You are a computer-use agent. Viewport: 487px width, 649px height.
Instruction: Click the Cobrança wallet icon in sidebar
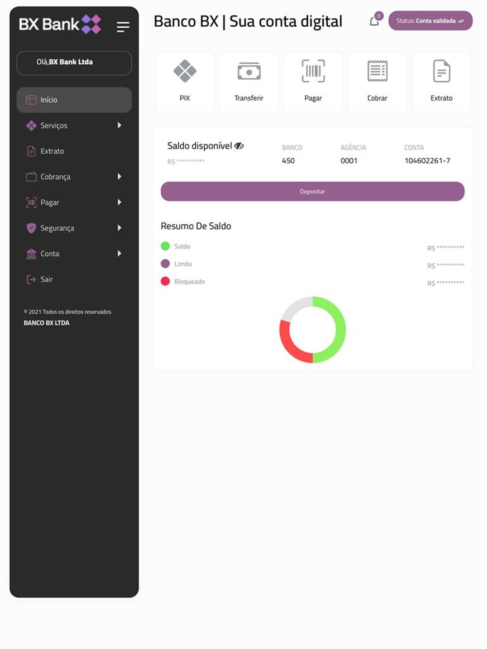[x=31, y=177]
